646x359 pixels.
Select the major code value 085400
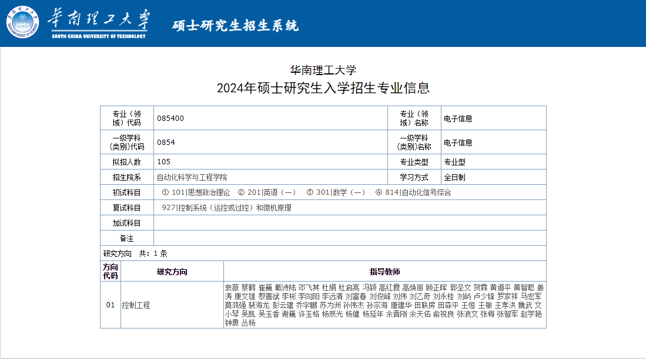[170, 118]
